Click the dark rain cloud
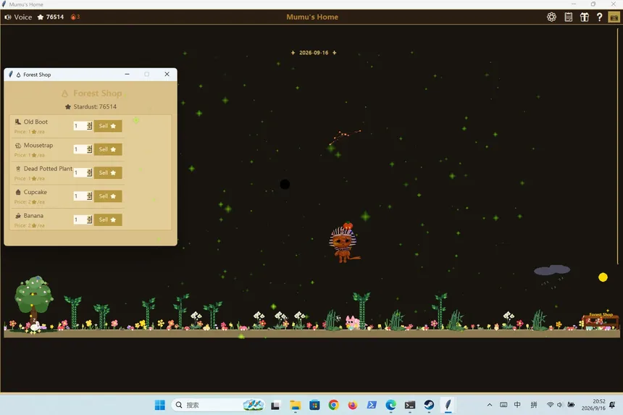The height and width of the screenshot is (415, 623). pyautogui.click(x=552, y=270)
